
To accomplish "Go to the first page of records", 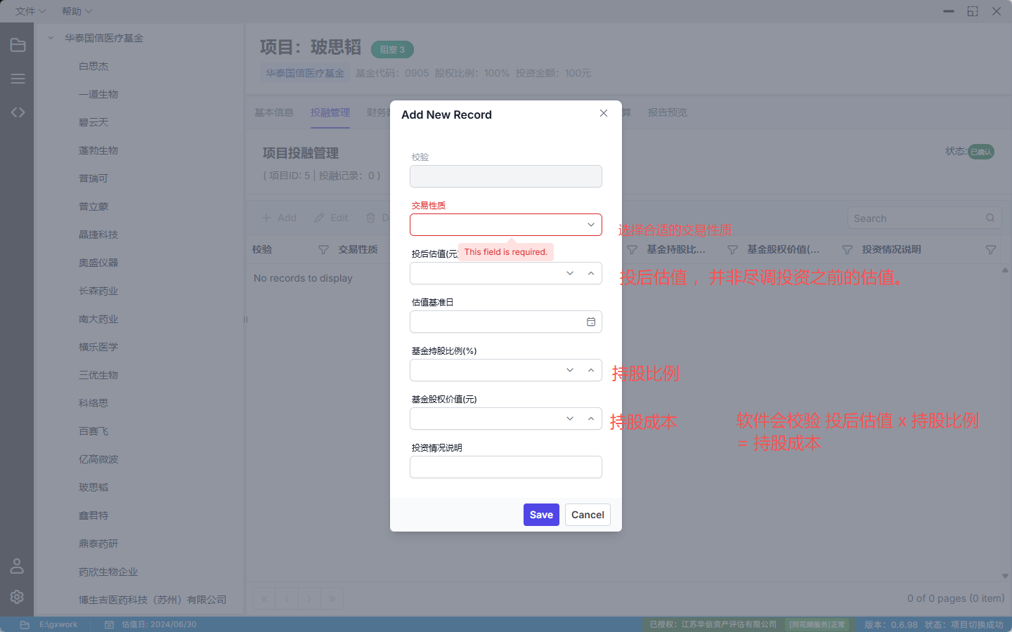I will point(264,598).
